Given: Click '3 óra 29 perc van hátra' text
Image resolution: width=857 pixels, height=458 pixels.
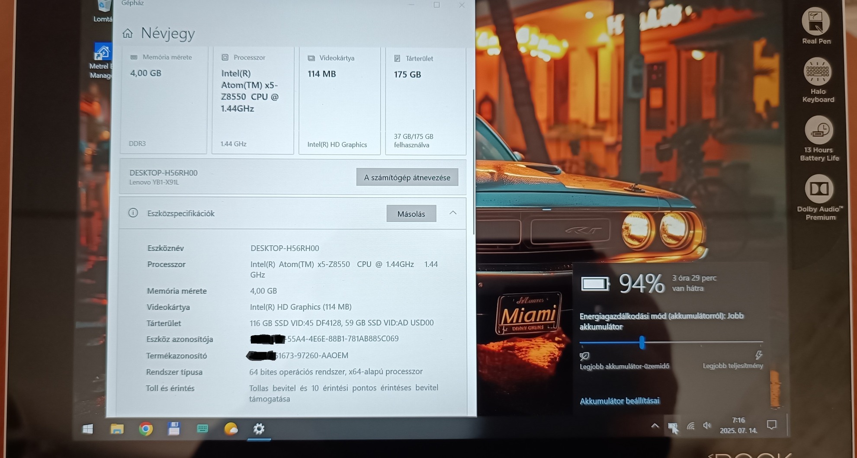Looking at the screenshot, I should tap(694, 283).
